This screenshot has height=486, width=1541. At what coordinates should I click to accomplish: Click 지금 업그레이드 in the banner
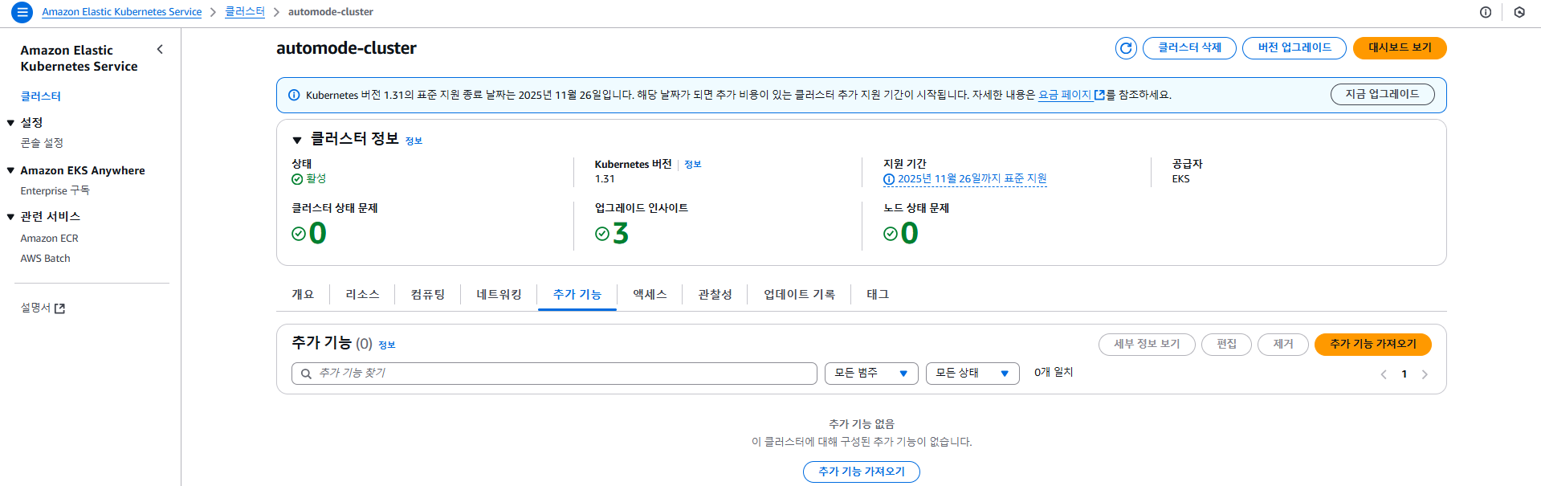click(x=1383, y=95)
